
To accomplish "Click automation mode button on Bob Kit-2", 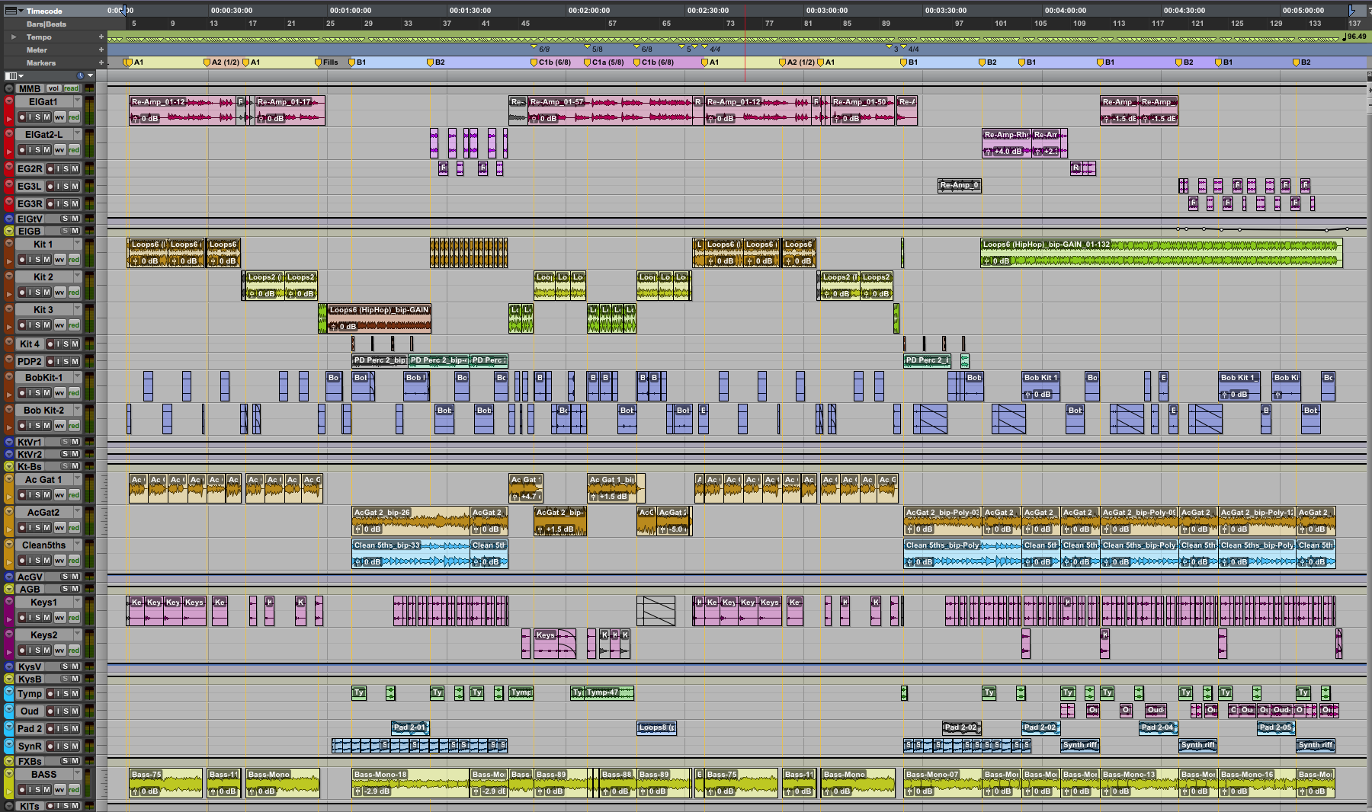I will (74, 426).
